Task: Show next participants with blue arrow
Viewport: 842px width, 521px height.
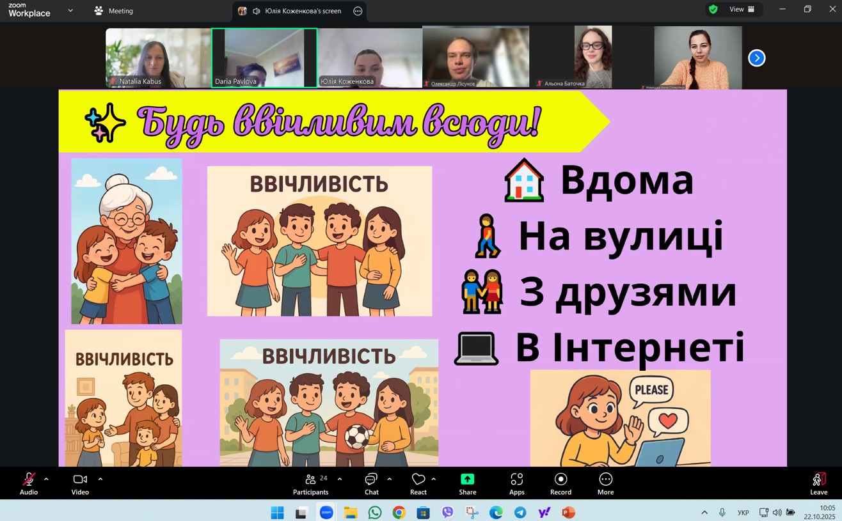Action: pyautogui.click(x=756, y=58)
